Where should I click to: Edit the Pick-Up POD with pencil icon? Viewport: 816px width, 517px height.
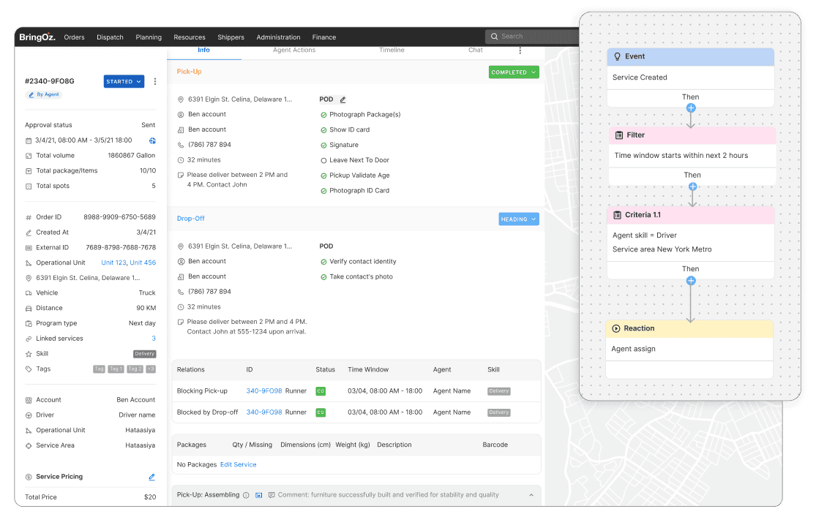(343, 100)
